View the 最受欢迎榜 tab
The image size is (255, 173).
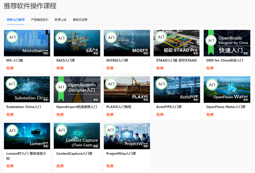pyautogui.click(x=79, y=19)
